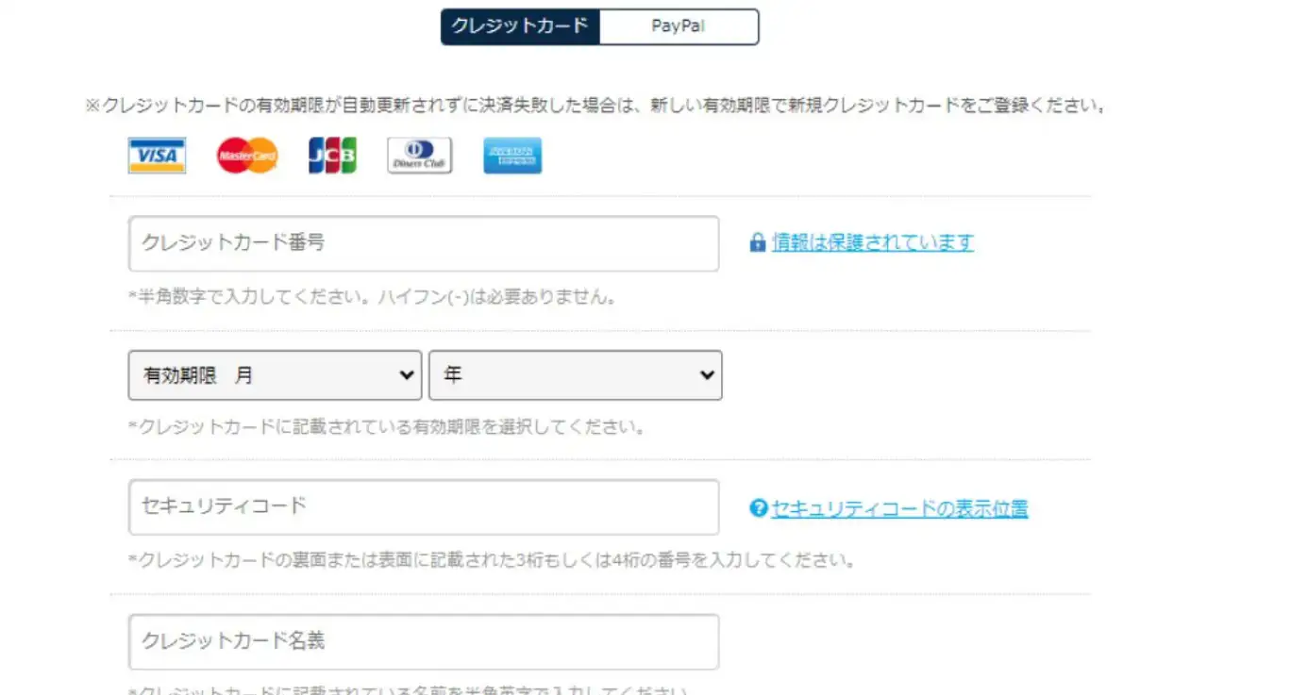Click the padlock icon beside the card number

[x=757, y=243]
